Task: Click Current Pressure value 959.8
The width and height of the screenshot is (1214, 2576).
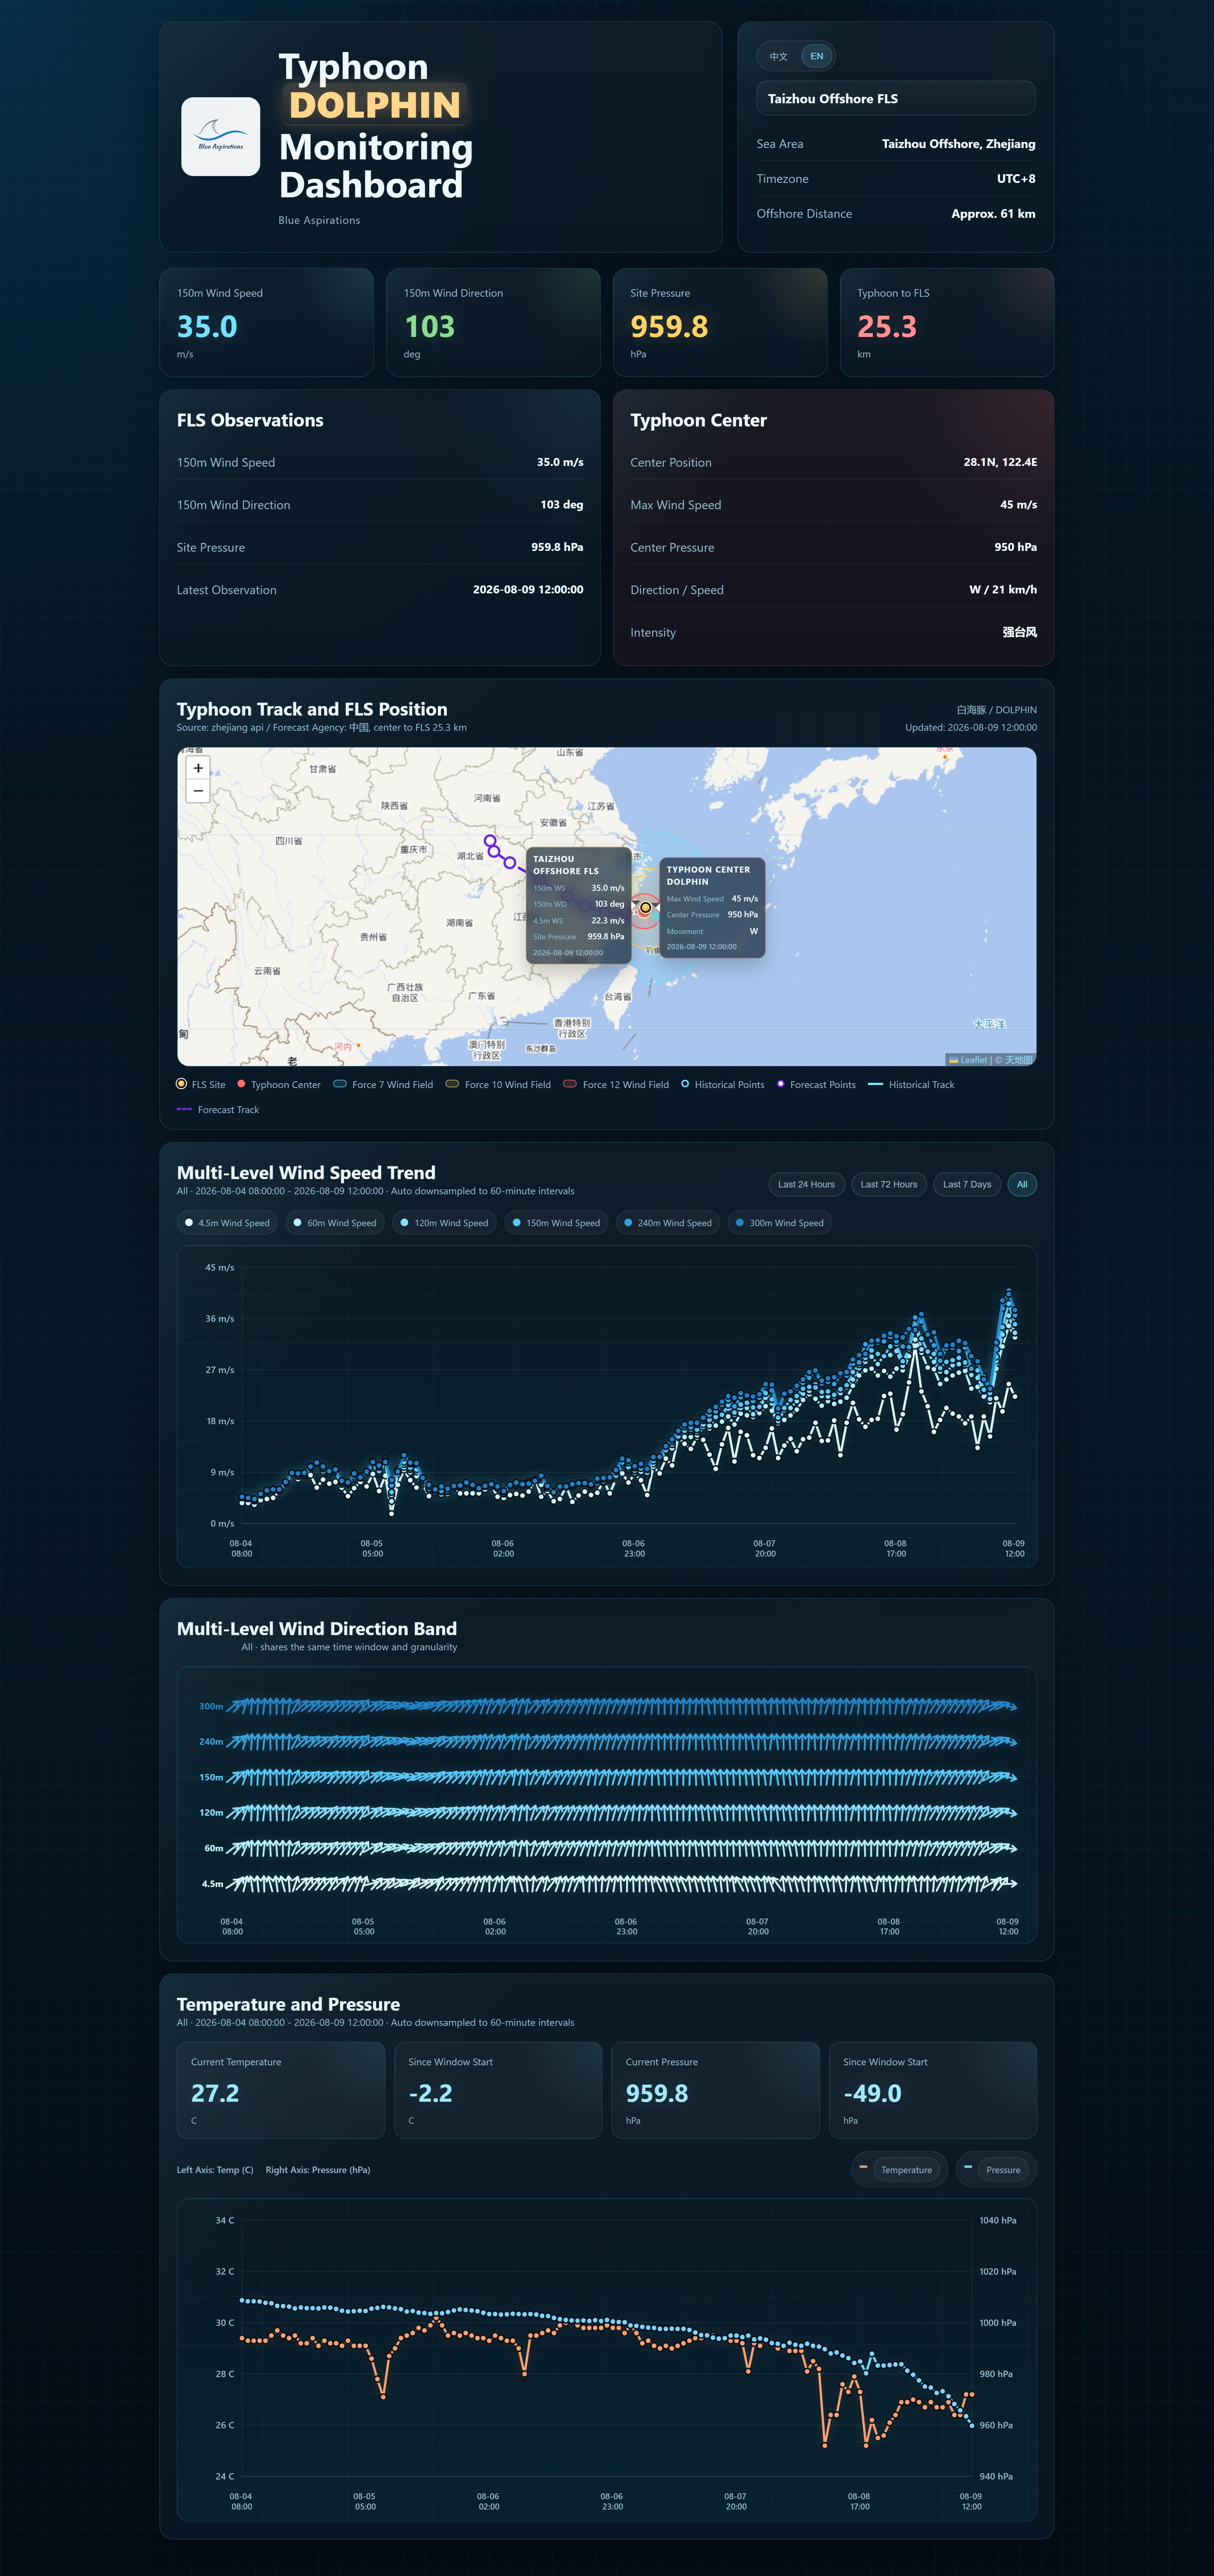Action: (x=656, y=2094)
